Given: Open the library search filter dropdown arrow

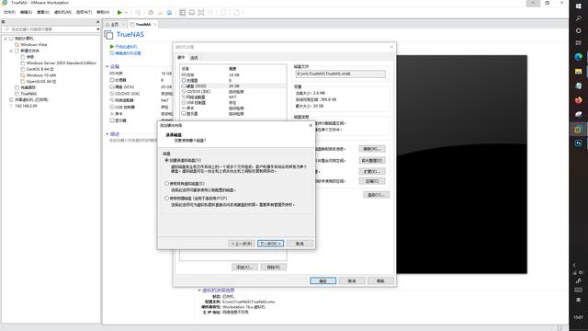Looking at the screenshot, I should pyautogui.click(x=98, y=29).
